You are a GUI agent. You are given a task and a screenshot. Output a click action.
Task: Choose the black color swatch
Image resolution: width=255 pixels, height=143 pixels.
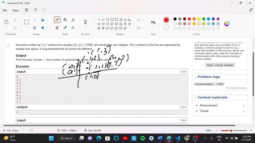coord(175,19)
